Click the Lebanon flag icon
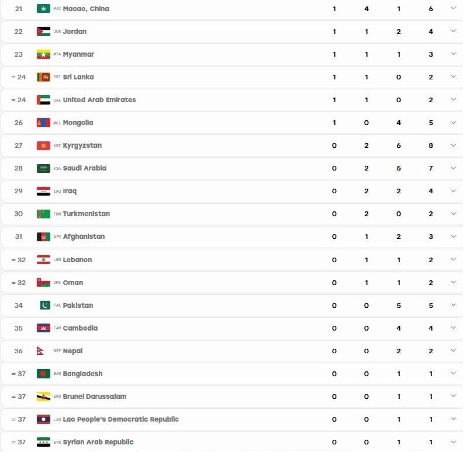Viewport: 463px width, 452px height. (x=43, y=260)
